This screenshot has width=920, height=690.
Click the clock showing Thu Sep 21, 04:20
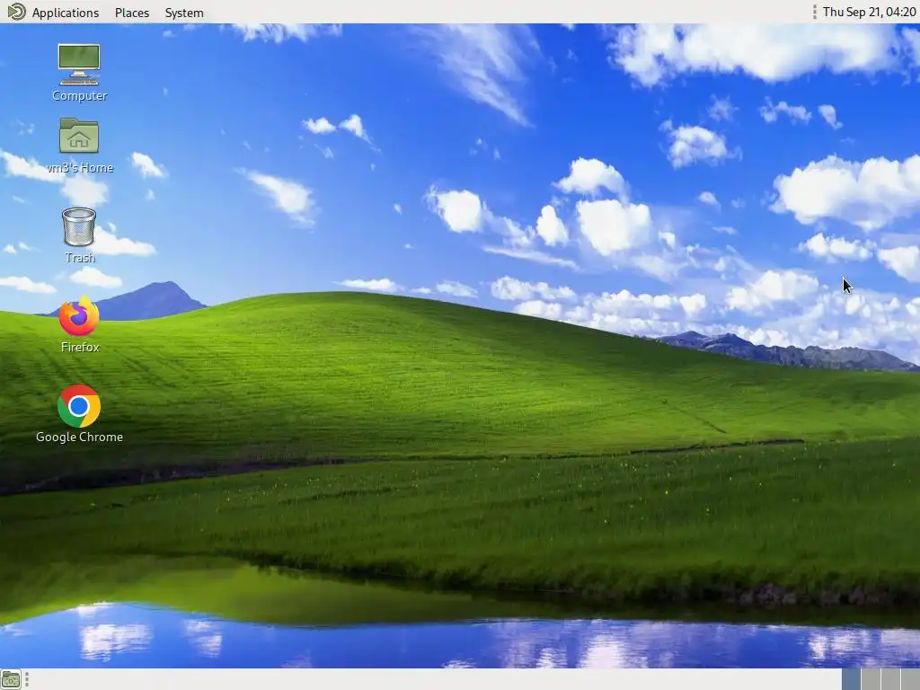(x=869, y=12)
